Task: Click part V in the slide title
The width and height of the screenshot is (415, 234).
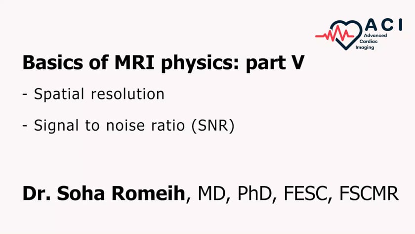Action: point(275,63)
